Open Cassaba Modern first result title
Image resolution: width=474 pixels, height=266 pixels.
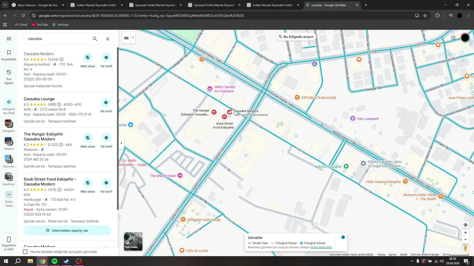[39, 54]
